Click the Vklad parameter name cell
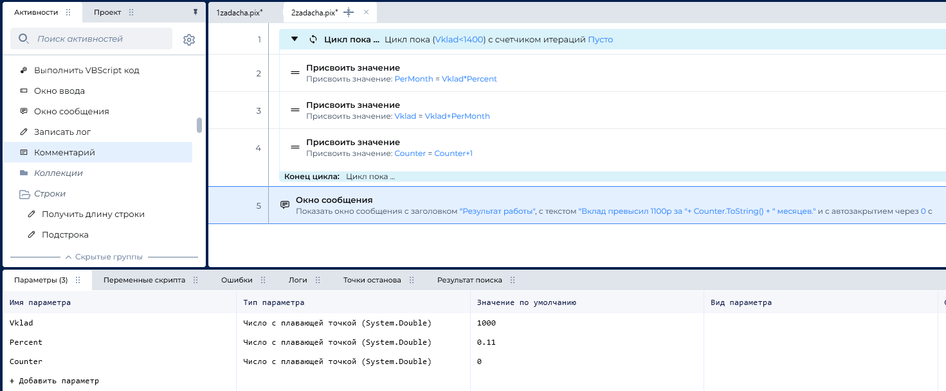 (x=120, y=323)
